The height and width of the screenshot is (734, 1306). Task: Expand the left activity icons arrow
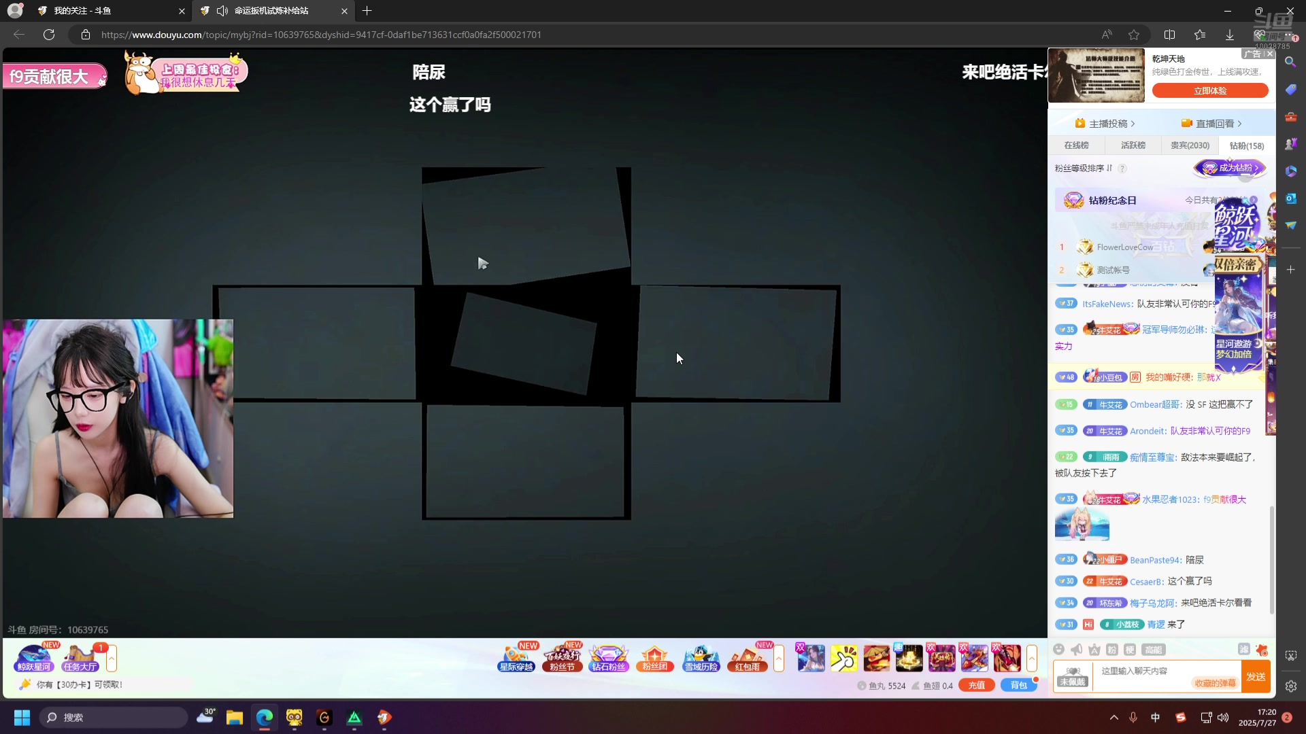click(112, 658)
